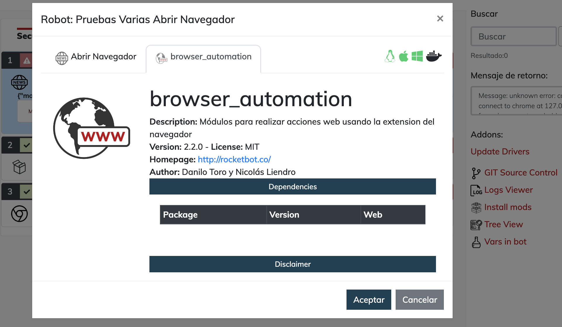Open the Update Drivers addon link
The width and height of the screenshot is (562, 327).
[x=500, y=152]
